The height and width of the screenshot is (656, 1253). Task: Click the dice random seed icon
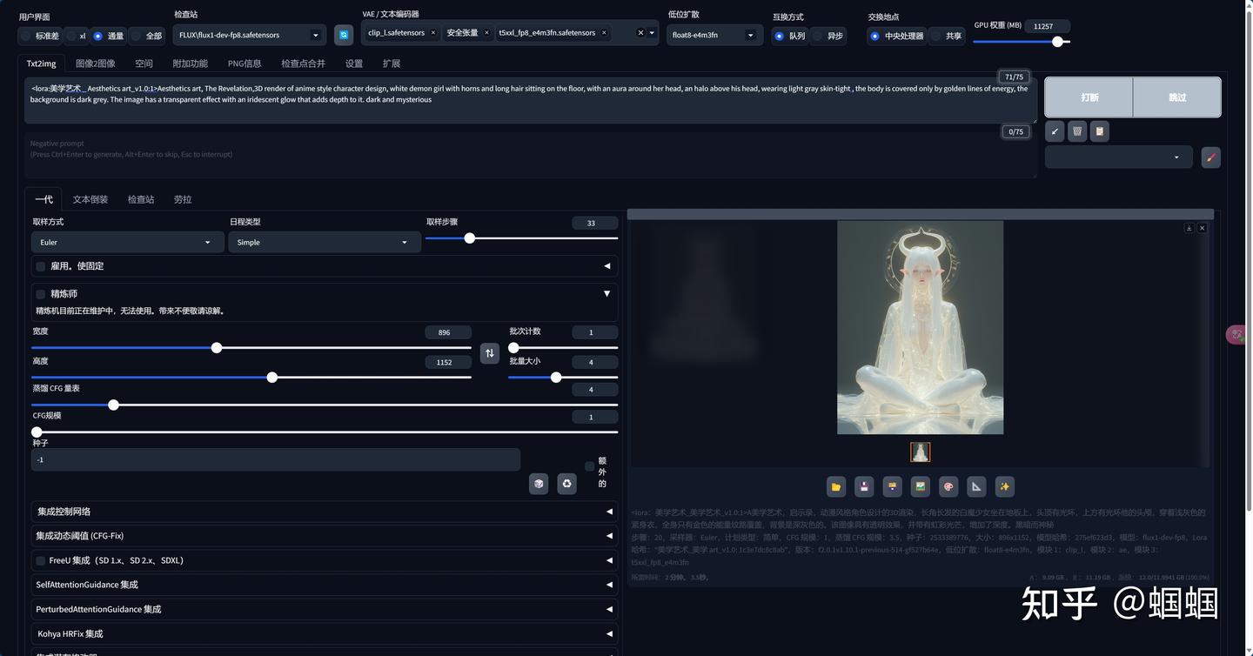click(x=539, y=484)
